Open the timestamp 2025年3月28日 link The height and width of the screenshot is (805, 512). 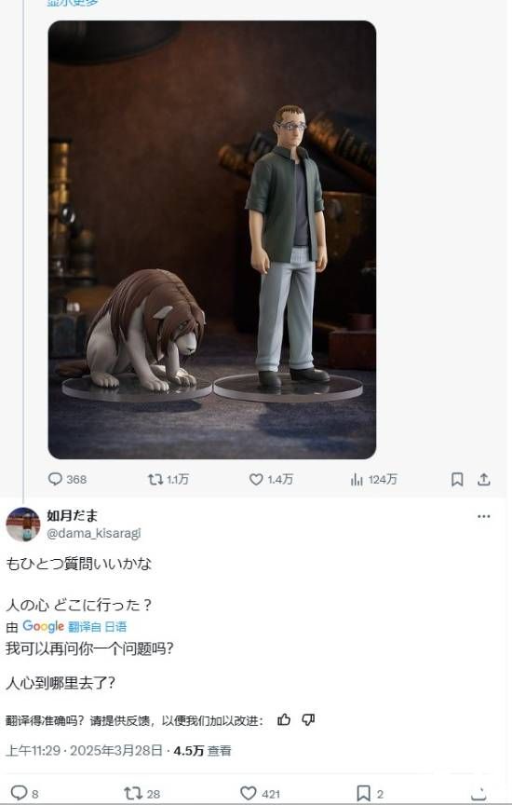pyautogui.click(x=116, y=751)
